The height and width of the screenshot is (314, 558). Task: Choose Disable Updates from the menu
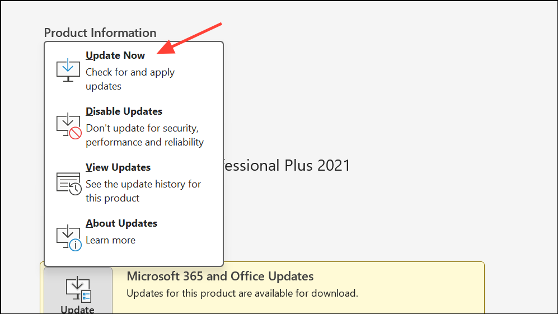pos(124,111)
